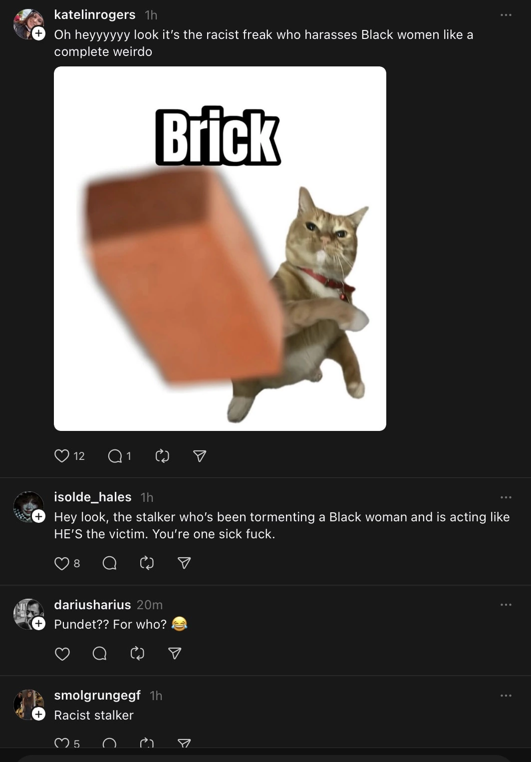Repost dariusharius' comment
The width and height of the screenshot is (531, 762).
tap(137, 654)
